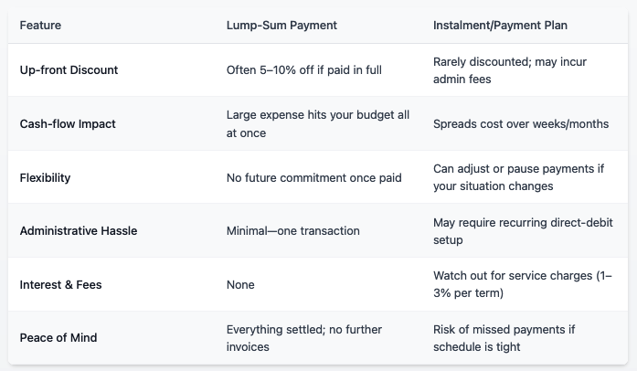
Task: Select the Up-front Discount row label
Action: point(69,69)
